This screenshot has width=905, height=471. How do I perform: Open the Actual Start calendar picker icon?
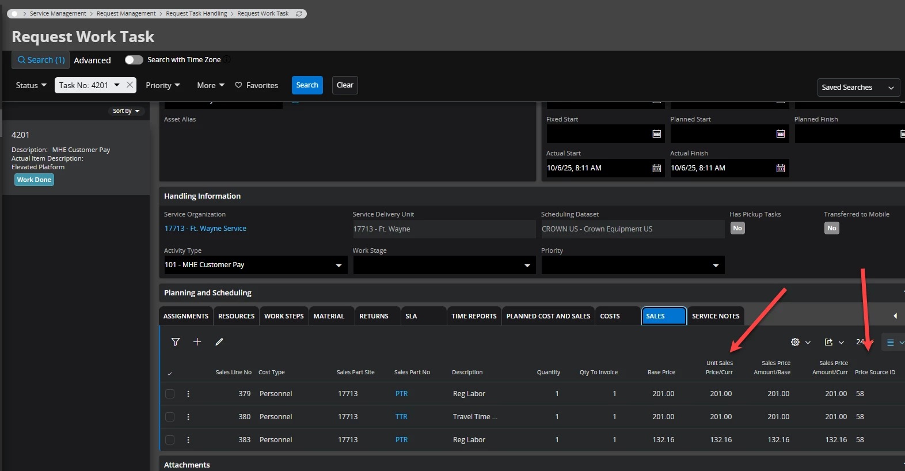(x=656, y=168)
